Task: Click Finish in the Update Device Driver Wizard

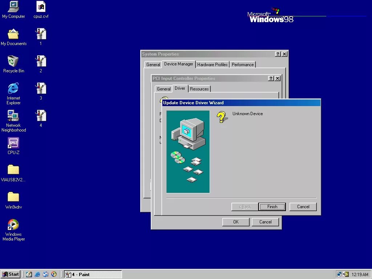Action: (272, 206)
